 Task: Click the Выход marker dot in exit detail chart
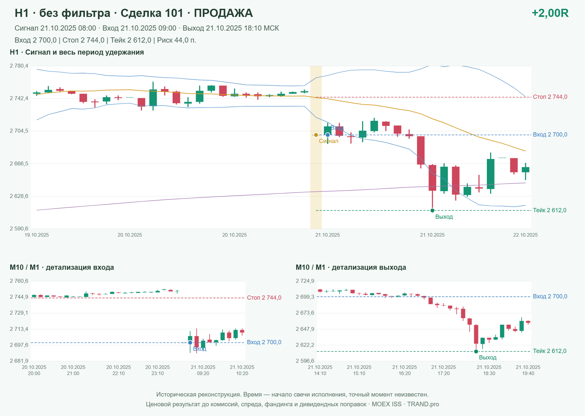point(476,351)
